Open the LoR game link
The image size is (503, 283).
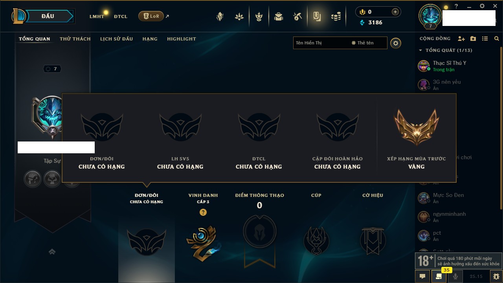click(151, 16)
